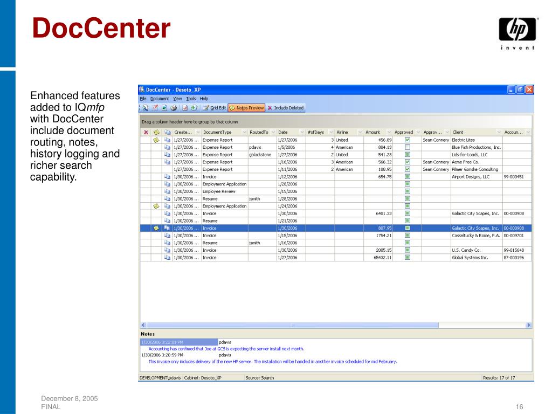The image size is (552, 414).
Task: Click the red checkmark document toolbar icon
Action: coord(185,108)
